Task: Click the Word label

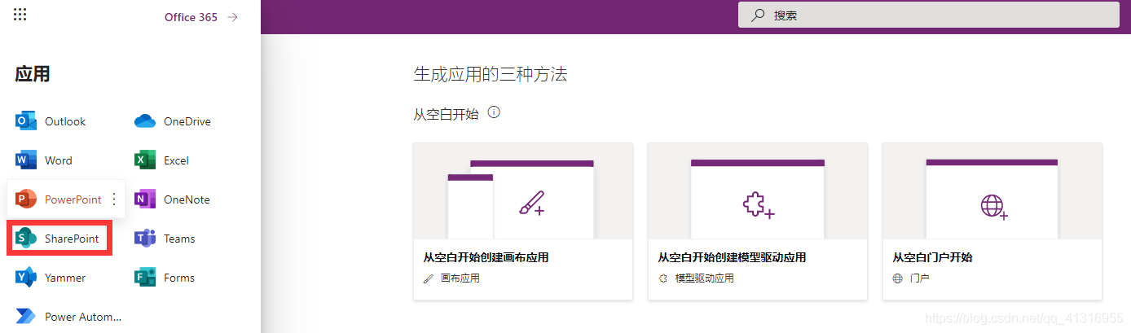Action: [59, 160]
